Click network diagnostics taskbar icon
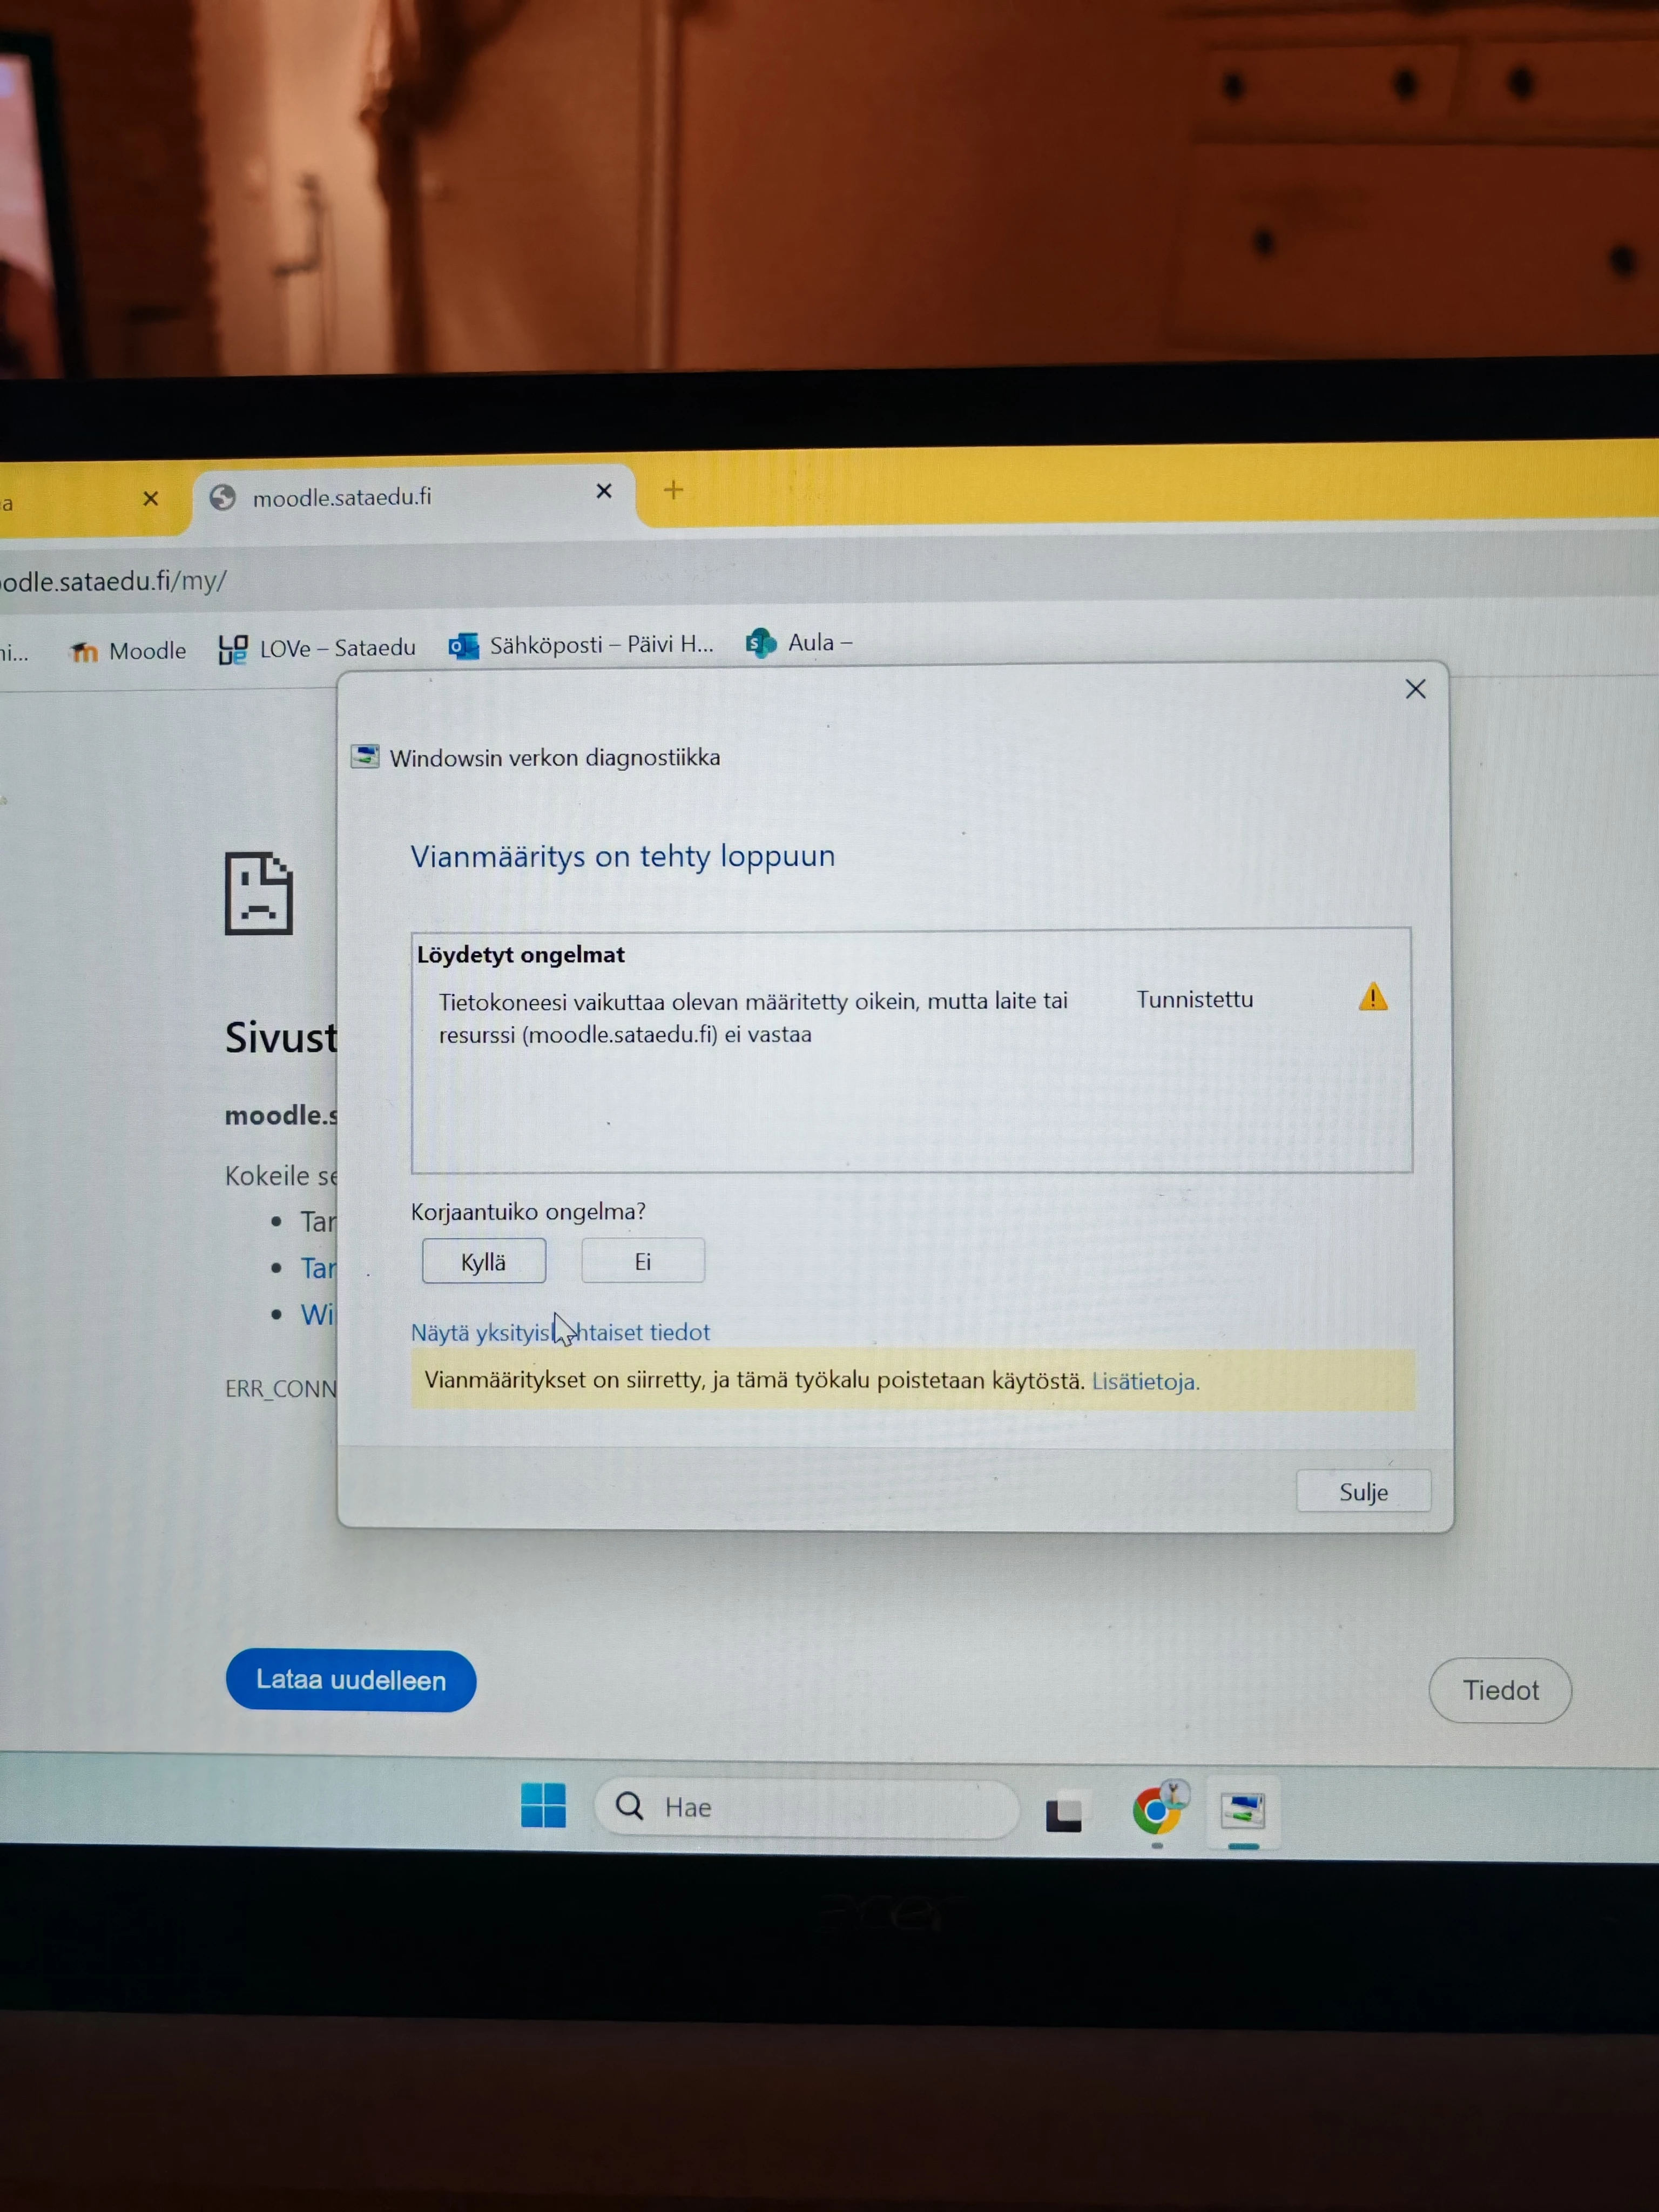The height and width of the screenshot is (2212, 1659). [x=1243, y=1810]
